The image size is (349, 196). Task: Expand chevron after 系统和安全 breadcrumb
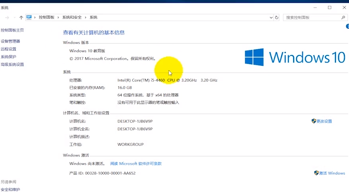point(86,17)
